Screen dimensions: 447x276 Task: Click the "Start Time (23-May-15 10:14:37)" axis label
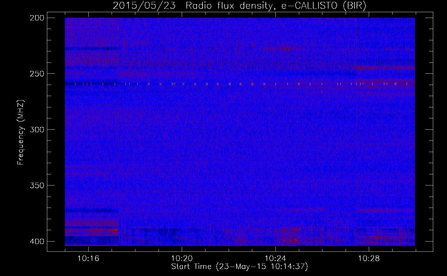(x=240, y=267)
